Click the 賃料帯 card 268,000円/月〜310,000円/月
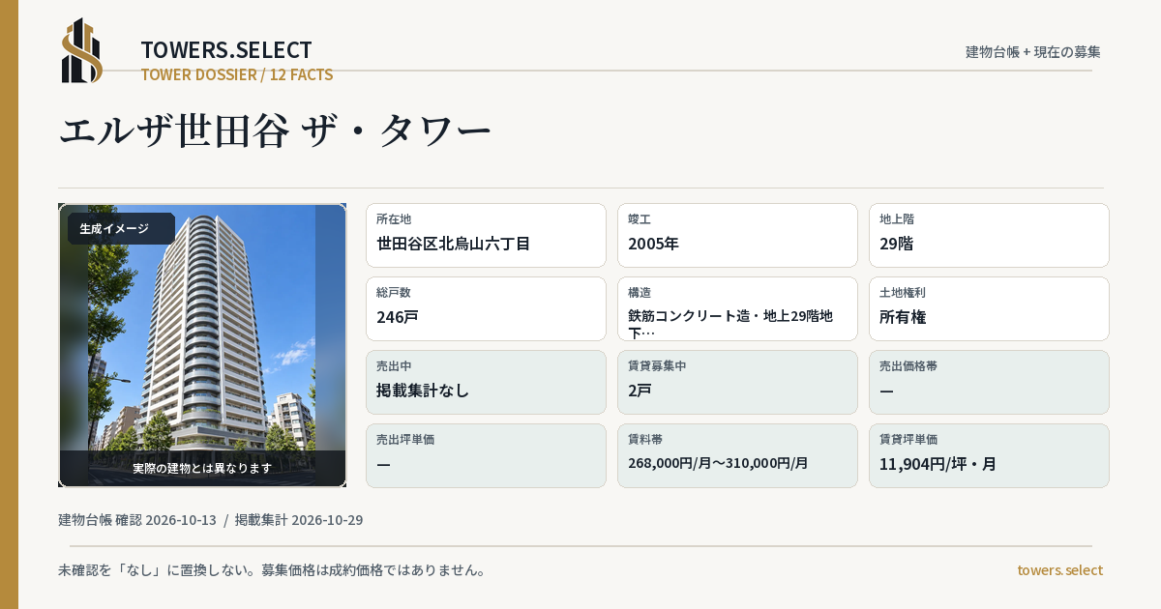1161x609 pixels. [737, 455]
